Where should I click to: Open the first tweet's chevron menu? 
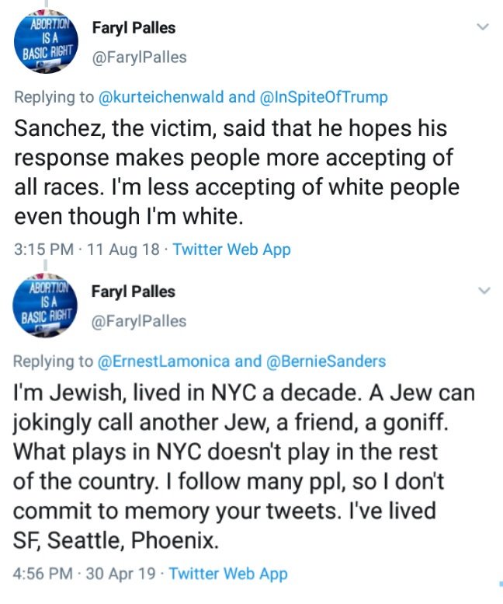tap(483, 27)
